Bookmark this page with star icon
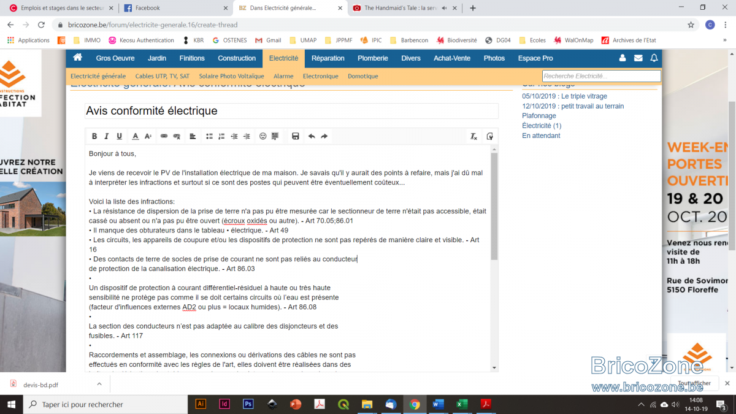 pyautogui.click(x=691, y=25)
